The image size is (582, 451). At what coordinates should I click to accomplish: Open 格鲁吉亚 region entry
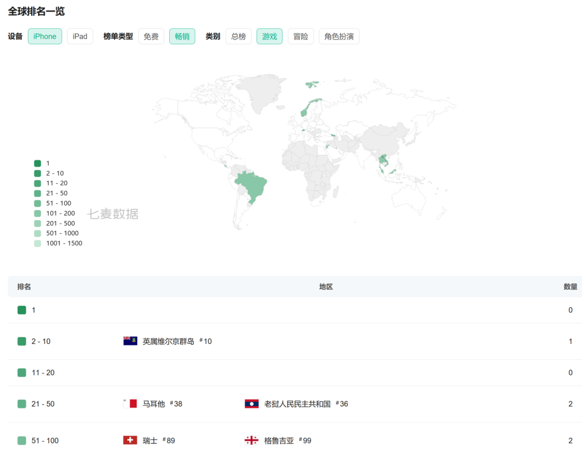tap(279, 441)
